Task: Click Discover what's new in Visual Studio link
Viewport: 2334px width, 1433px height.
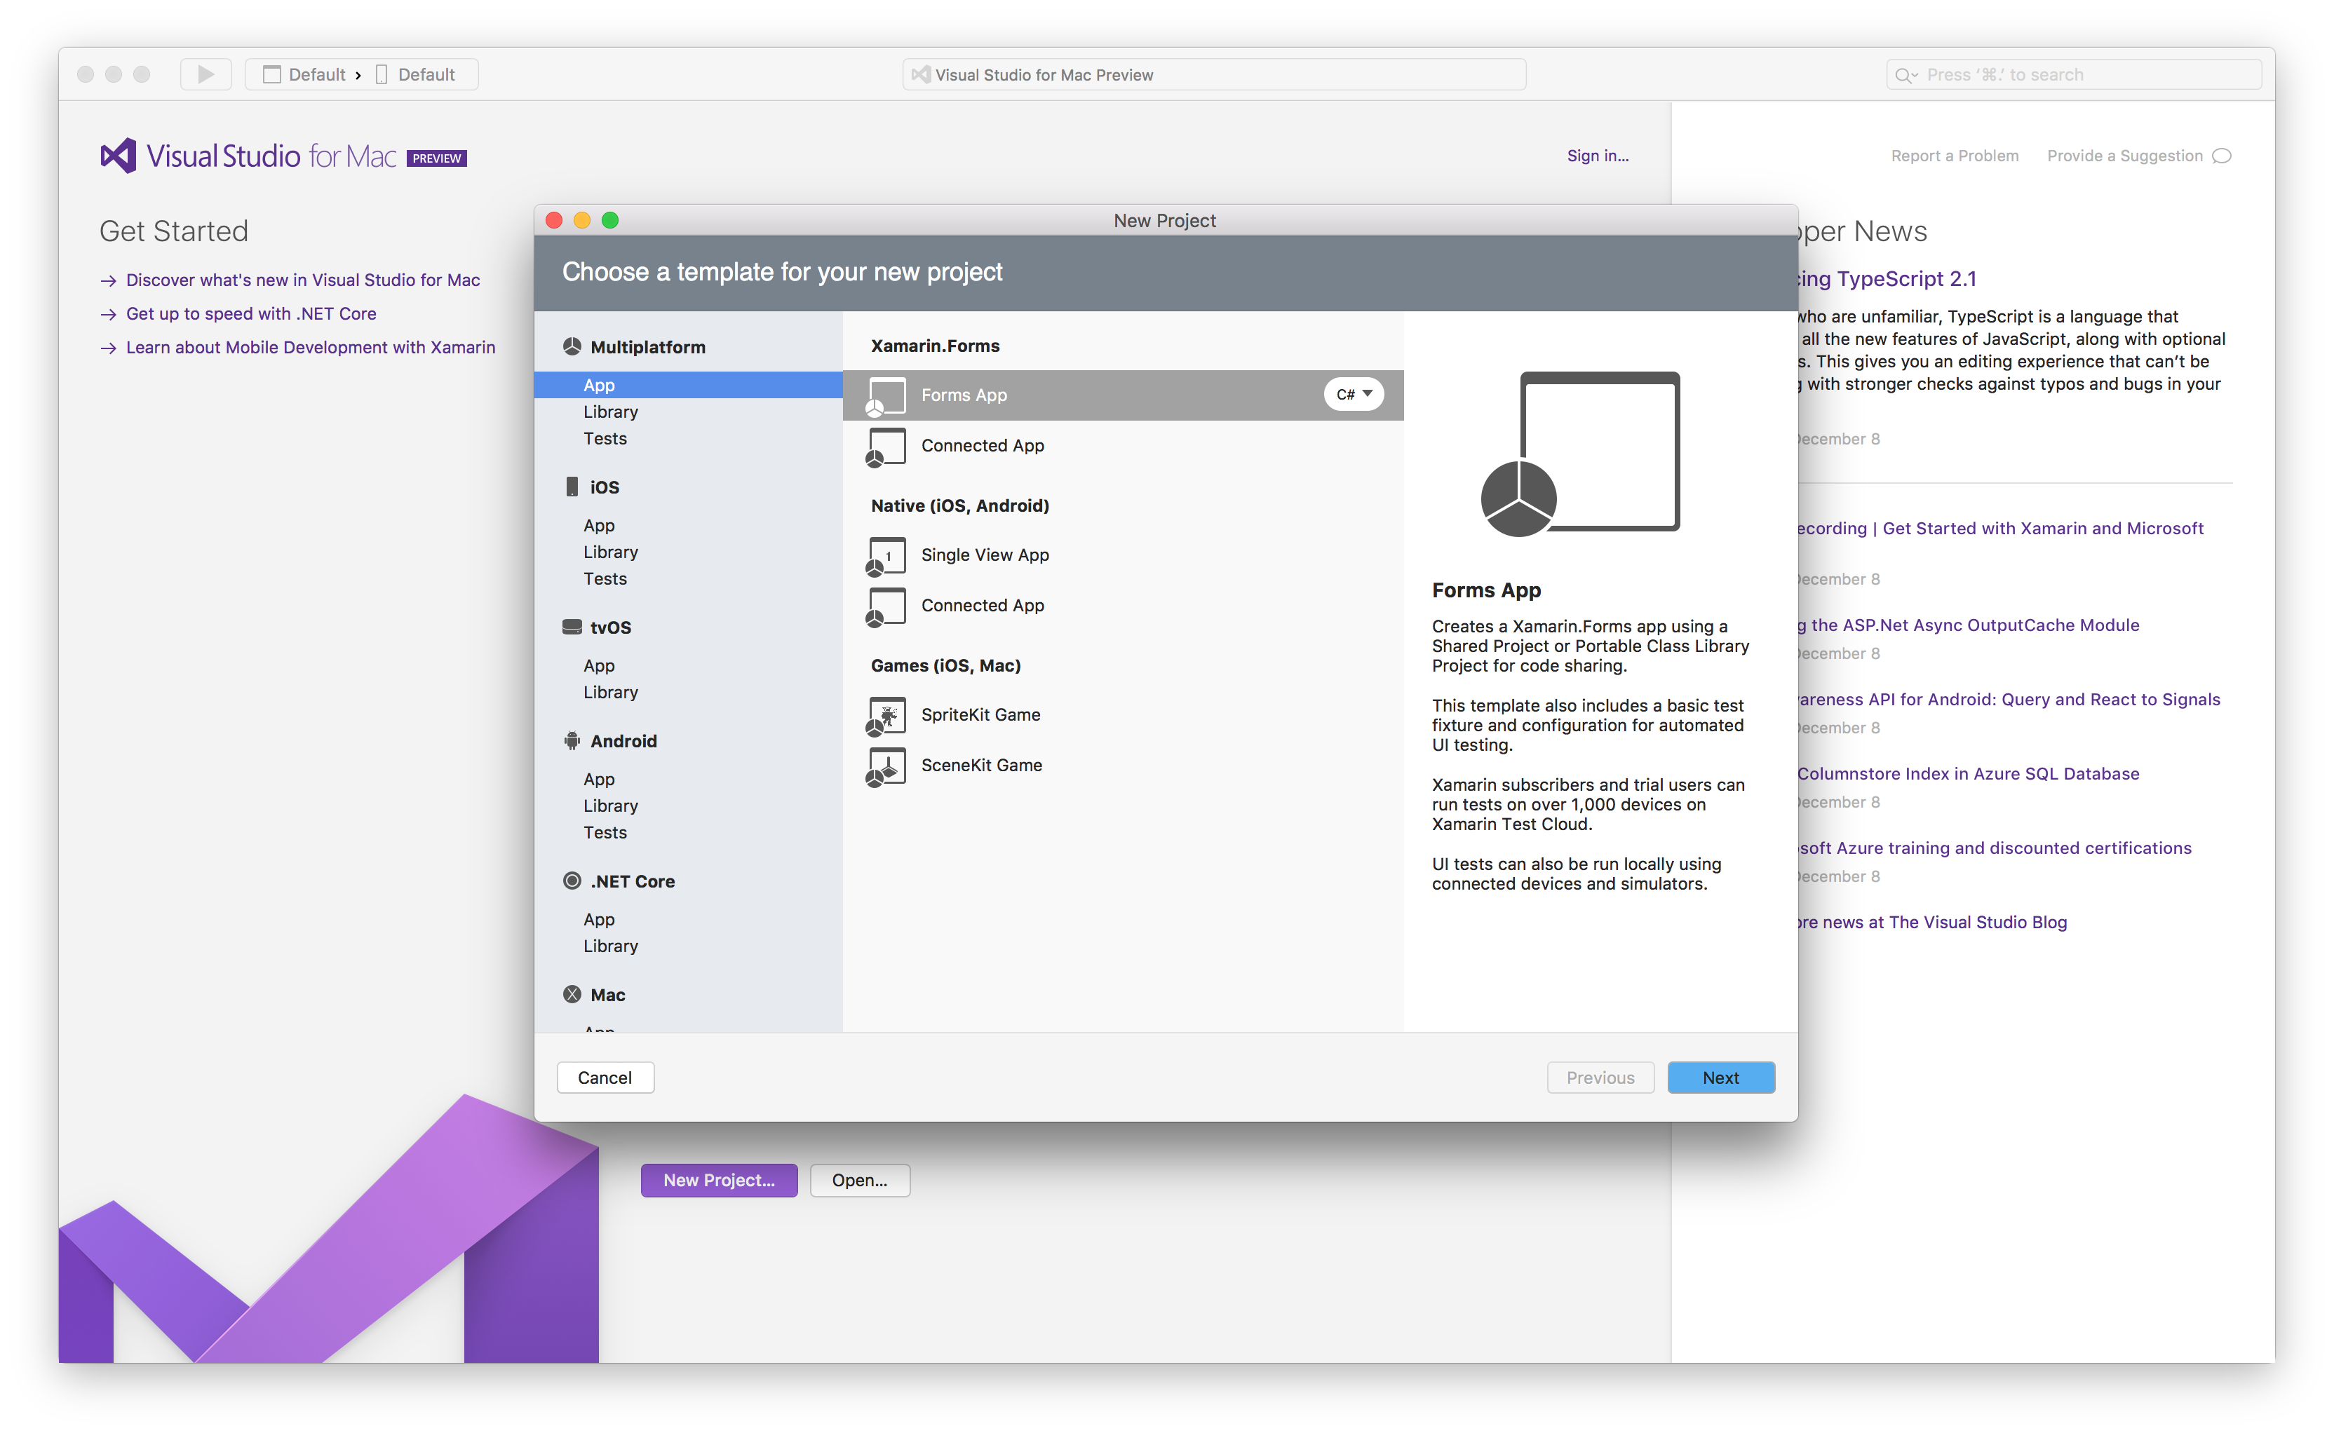Action: pos(302,278)
